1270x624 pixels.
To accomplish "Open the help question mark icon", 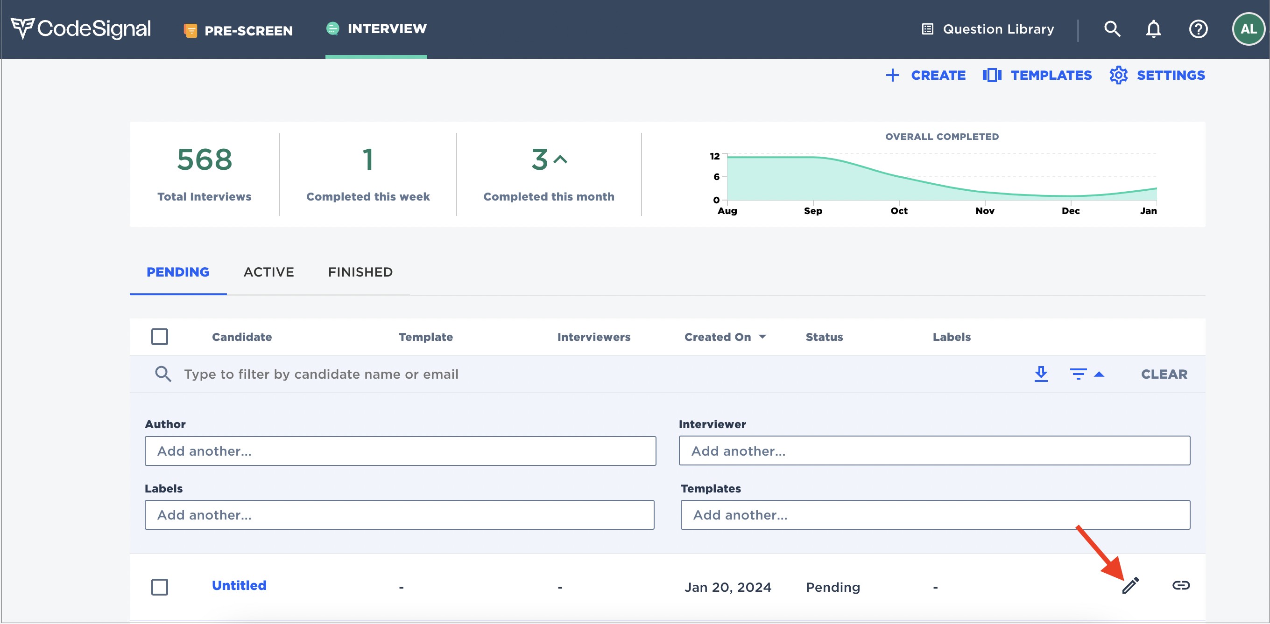I will [x=1198, y=29].
